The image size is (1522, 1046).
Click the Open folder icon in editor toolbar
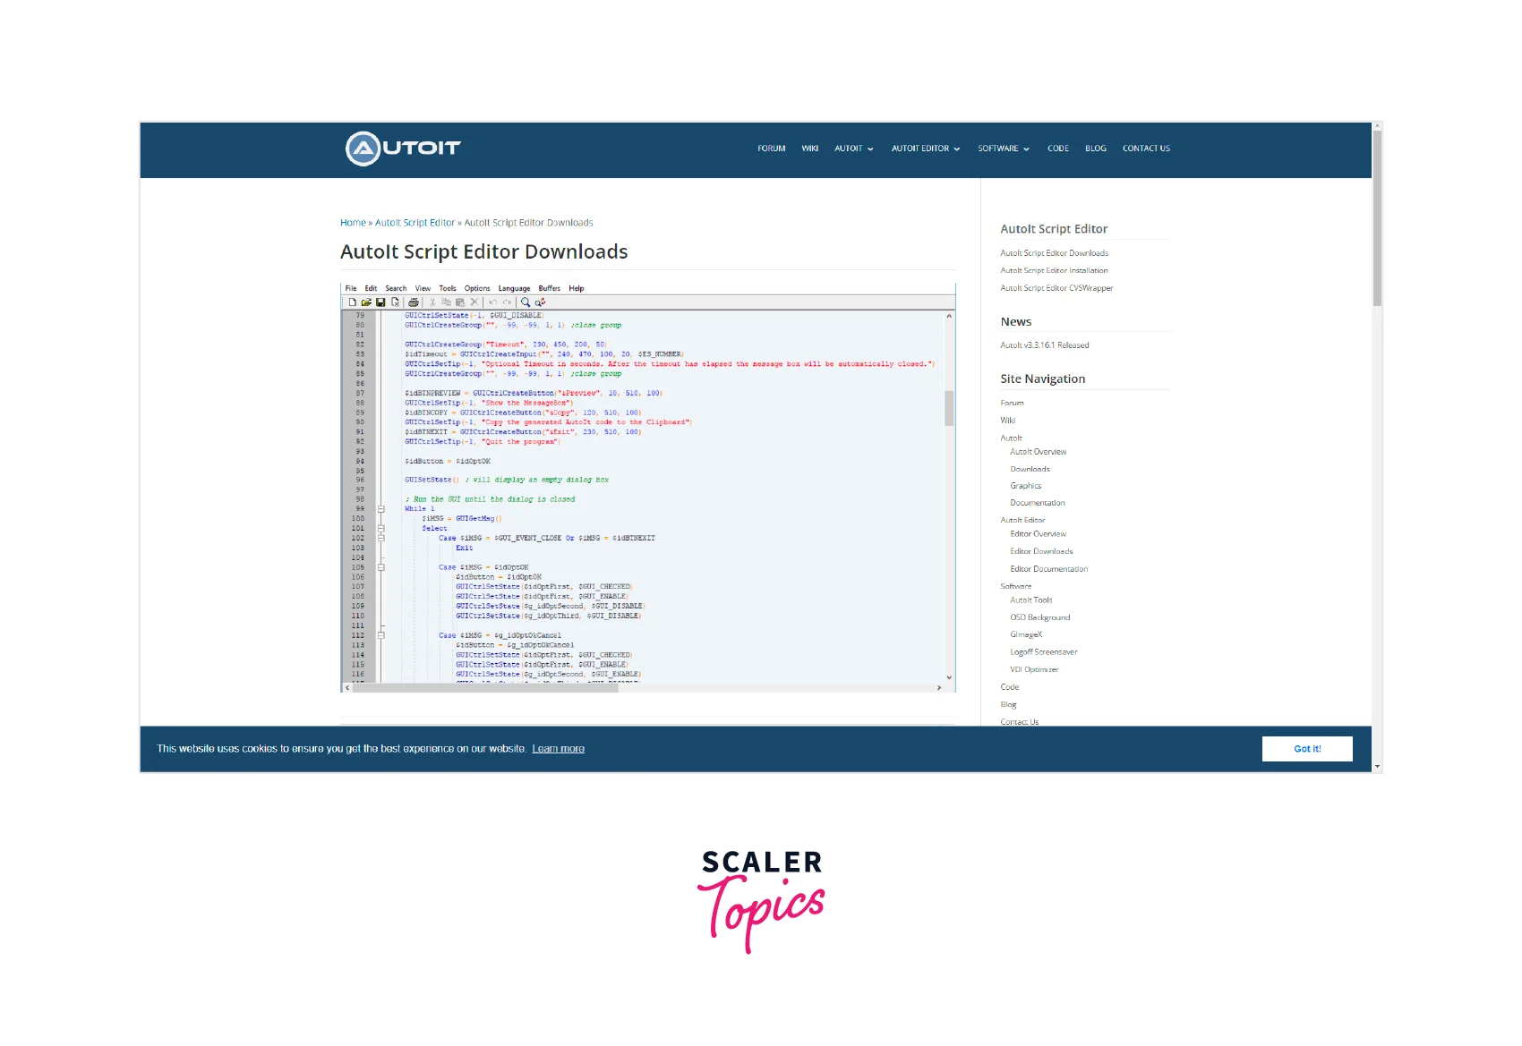[x=366, y=302]
